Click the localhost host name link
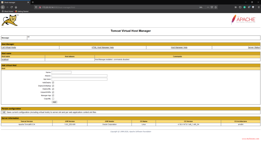The width and height of the screenshot is (261, 141). tap(5, 60)
